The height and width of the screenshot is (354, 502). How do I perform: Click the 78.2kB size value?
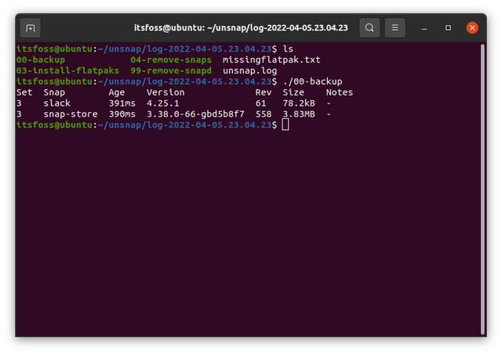[299, 103]
